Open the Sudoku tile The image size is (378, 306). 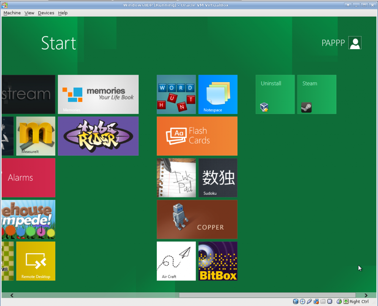click(x=218, y=178)
